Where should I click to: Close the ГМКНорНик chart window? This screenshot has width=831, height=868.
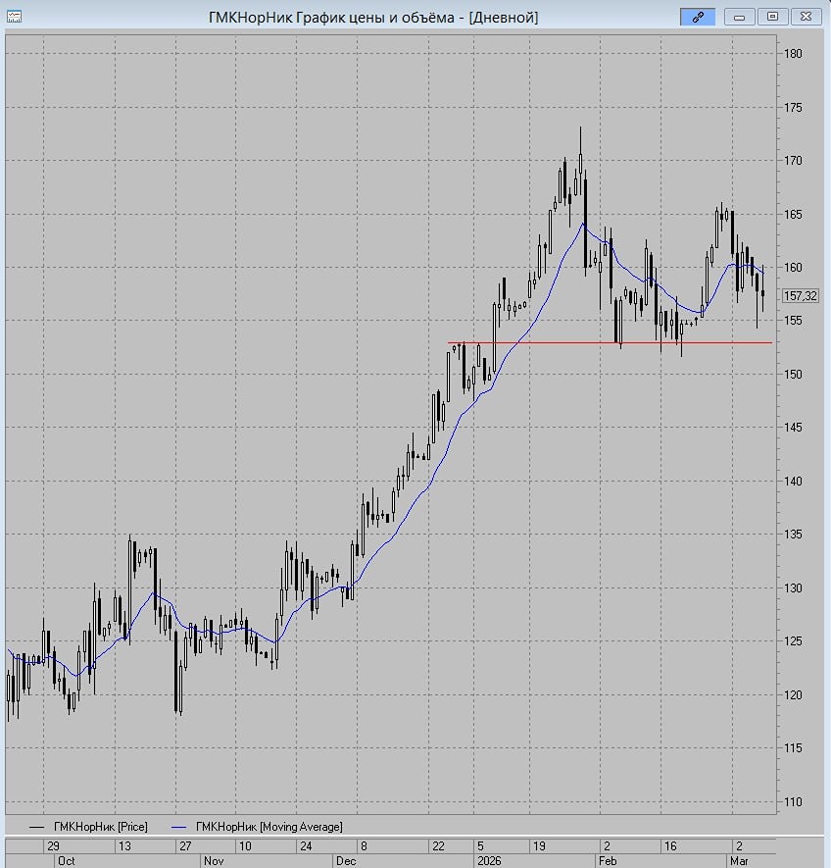(x=807, y=17)
